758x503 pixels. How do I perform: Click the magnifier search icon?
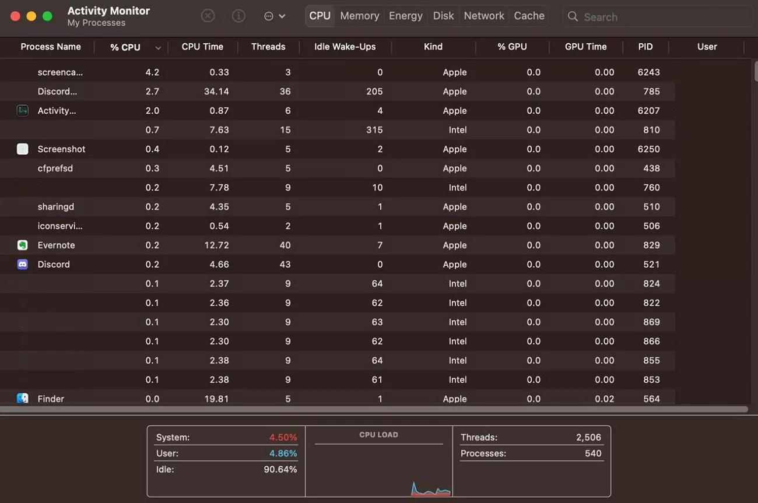[x=573, y=17]
